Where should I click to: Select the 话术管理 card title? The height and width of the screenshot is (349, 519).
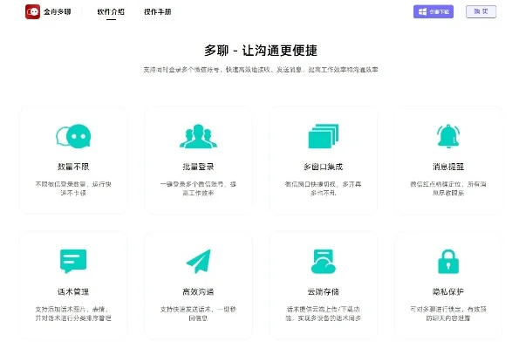pyautogui.click(x=73, y=291)
